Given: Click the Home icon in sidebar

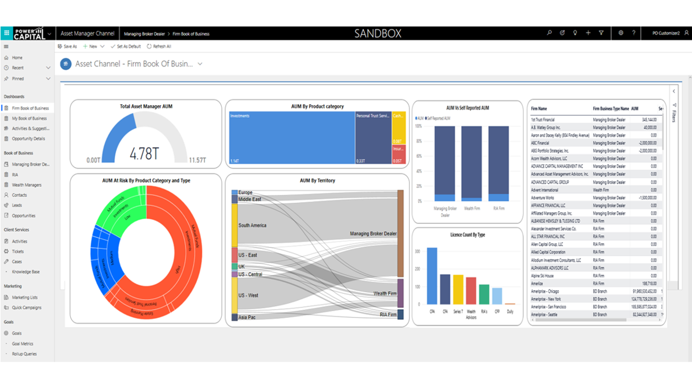Looking at the screenshot, I should [6, 57].
